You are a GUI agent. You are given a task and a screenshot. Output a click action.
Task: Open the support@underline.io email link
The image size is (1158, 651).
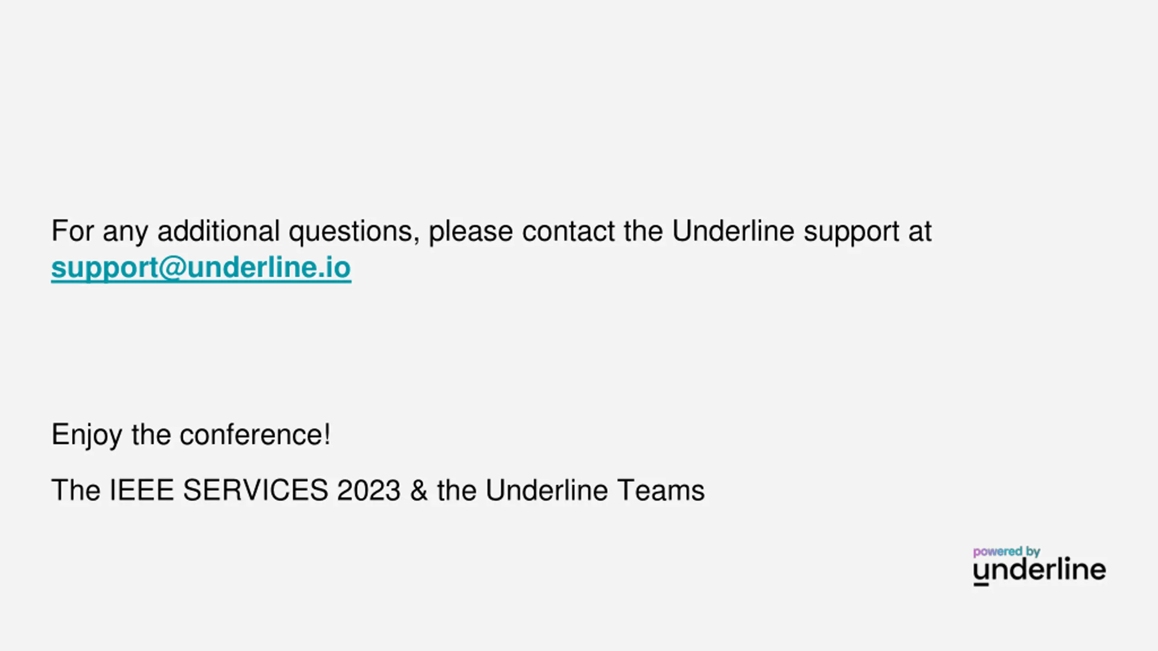tap(201, 268)
